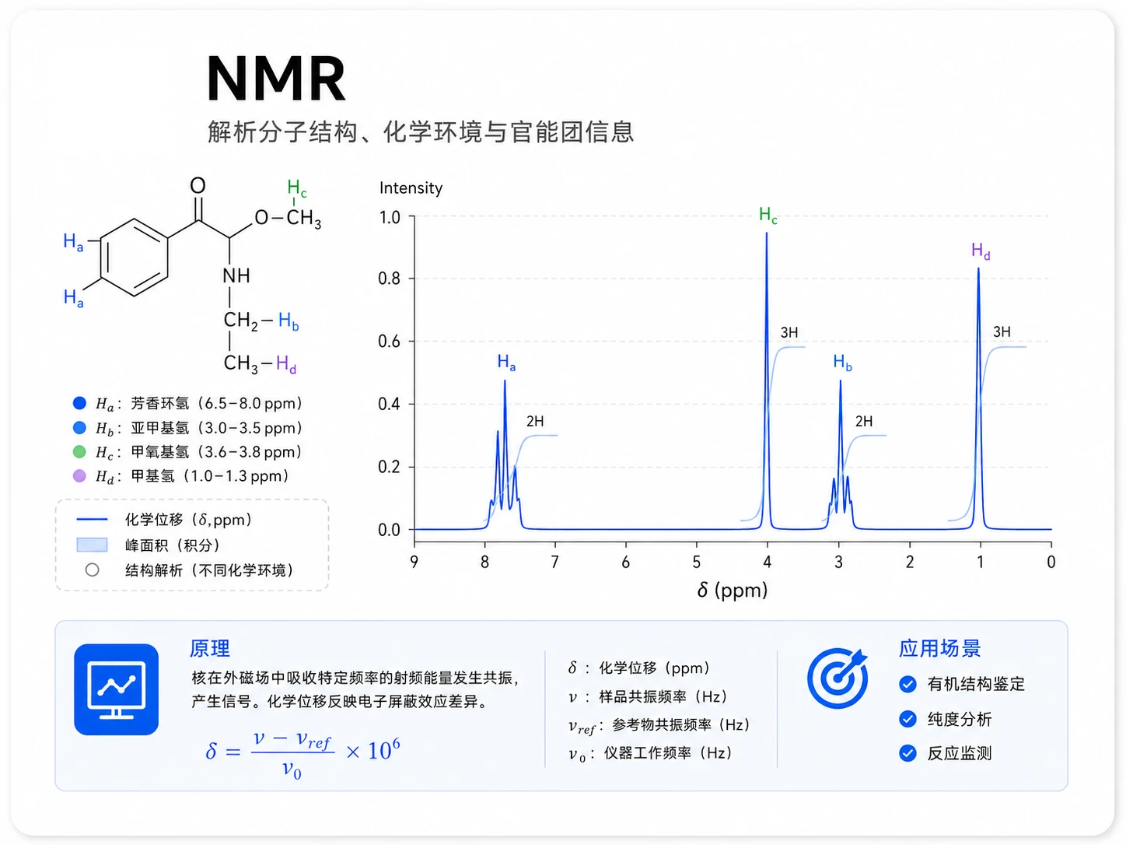Click legend entry 甲氧基氢 (3.6−3.8 ppm)

tap(199, 451)
